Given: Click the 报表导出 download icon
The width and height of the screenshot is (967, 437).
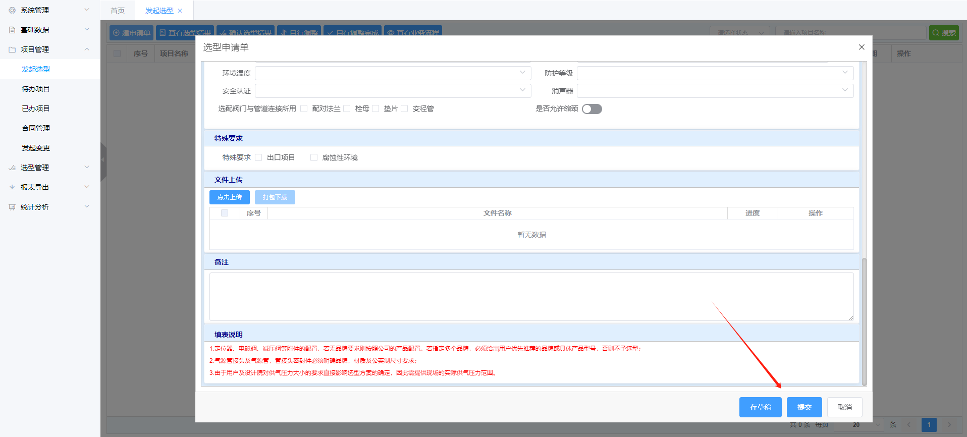Looking at the screenshot, I should (x=12, y=187).
